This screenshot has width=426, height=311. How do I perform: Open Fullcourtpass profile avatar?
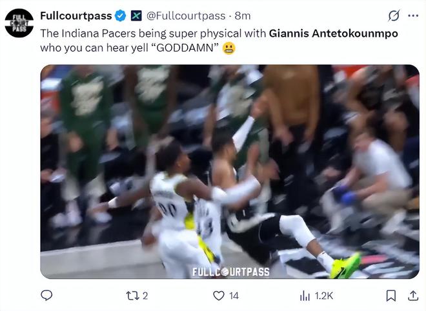(19, 23)
